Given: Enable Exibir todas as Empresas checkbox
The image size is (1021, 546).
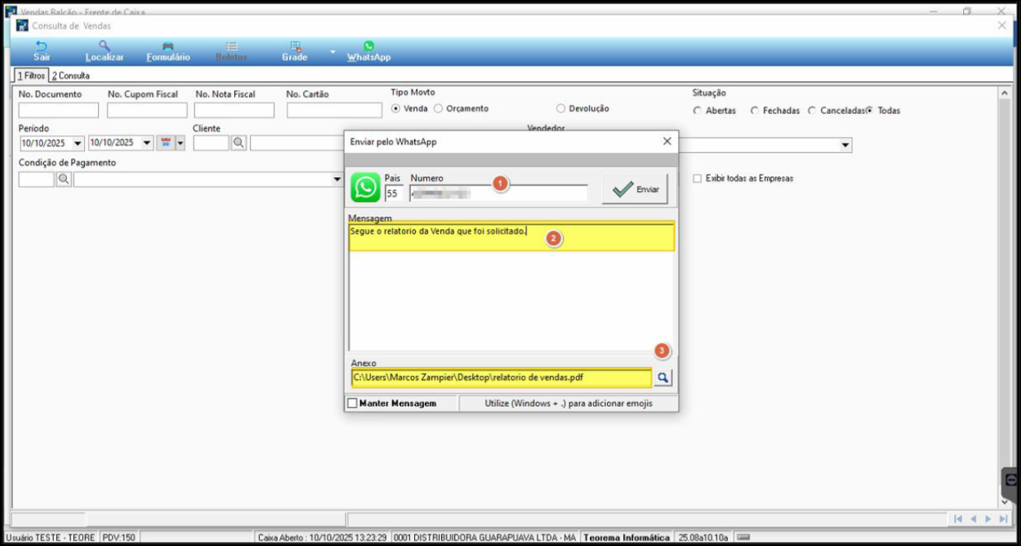Looking at the screenshot, I should click(x=697, y=178).
